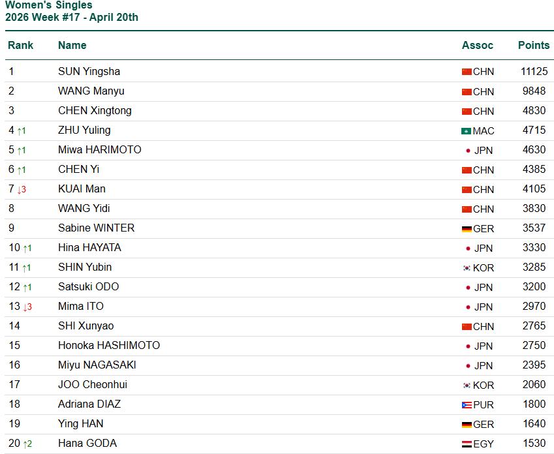Click the Puerto Rico flag beside Adriana DIAZ
This screenshot has height=454, width=554.
[x=466, y=405]
